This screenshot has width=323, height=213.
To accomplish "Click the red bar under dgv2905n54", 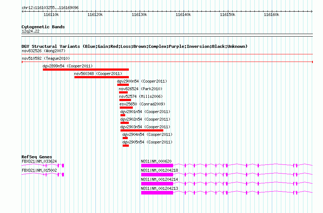I will tap(126, 146).
